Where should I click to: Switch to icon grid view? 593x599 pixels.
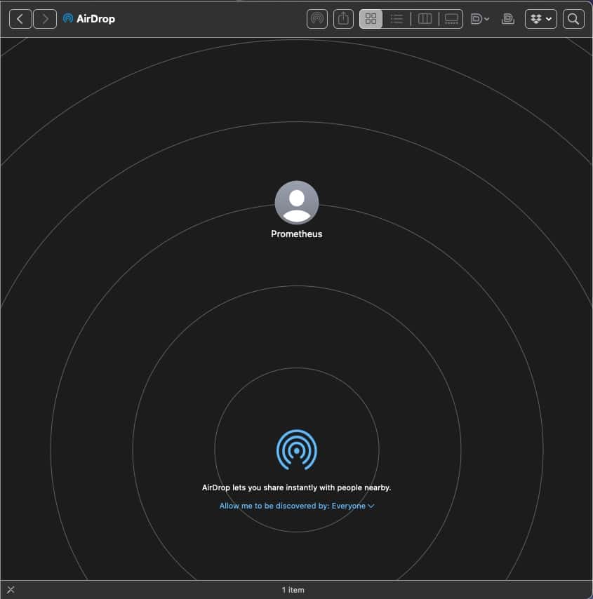(x=371, y=19)
